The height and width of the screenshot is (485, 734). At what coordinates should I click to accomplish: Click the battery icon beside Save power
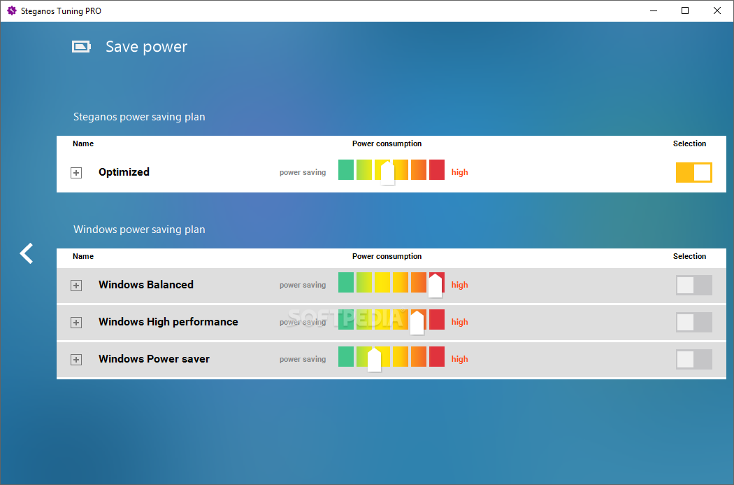click(81, 46)
